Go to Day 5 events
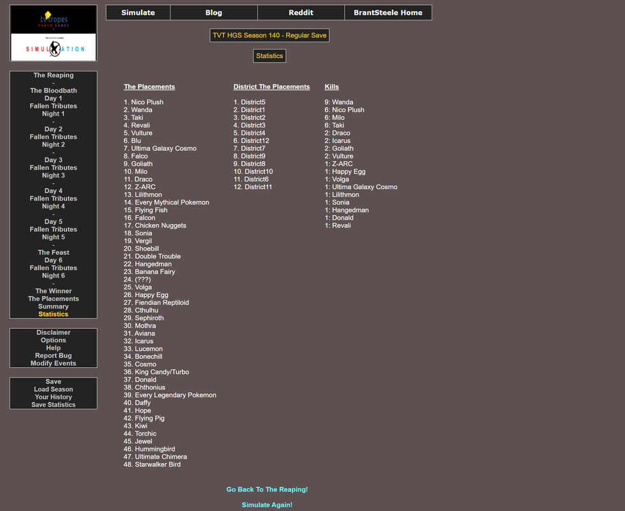Image resolution: width=625 pixels, height=511 pixels. coord(54,222)
